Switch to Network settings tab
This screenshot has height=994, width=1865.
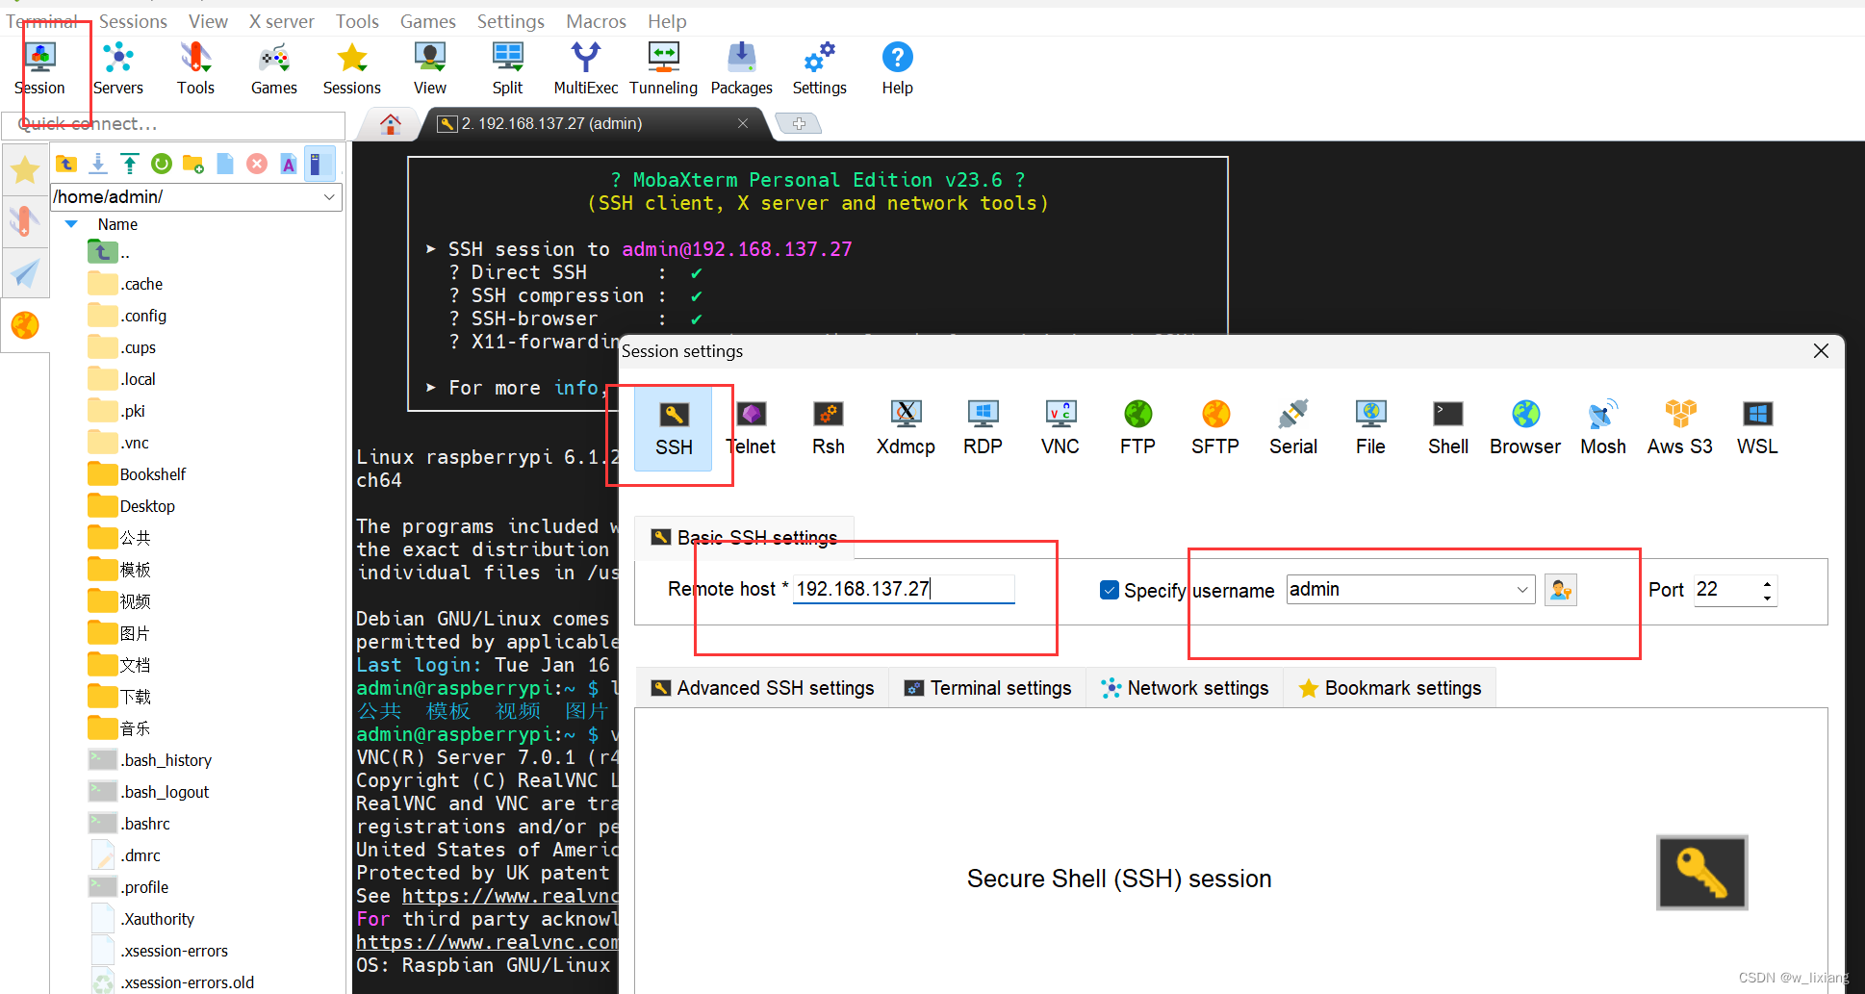point(1186,688)
